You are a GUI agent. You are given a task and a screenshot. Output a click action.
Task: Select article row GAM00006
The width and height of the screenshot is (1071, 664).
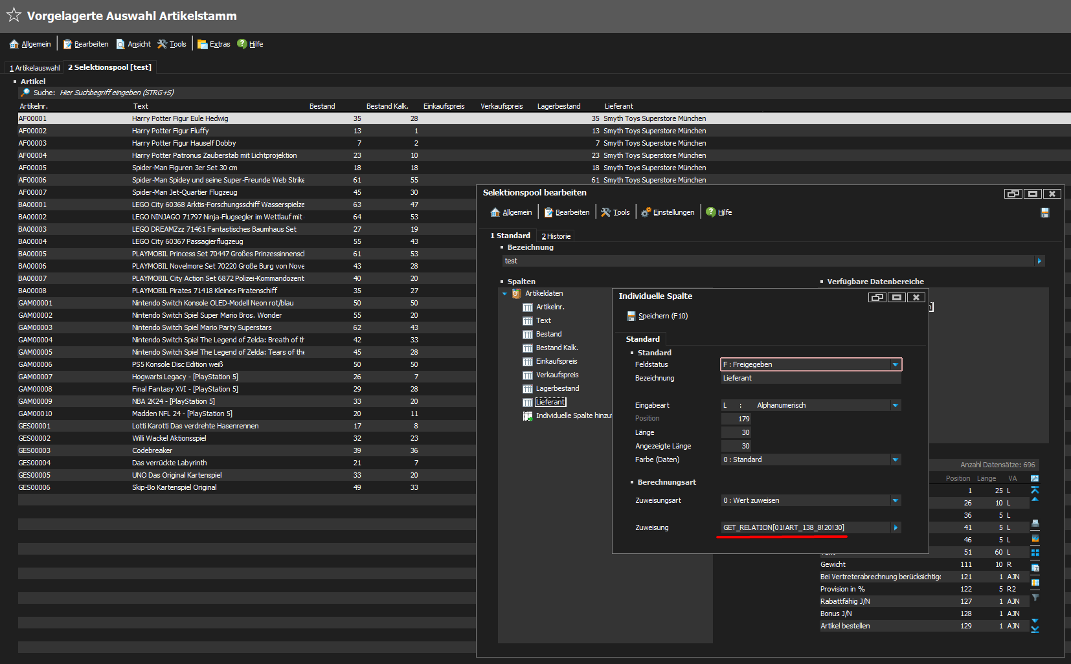click(x=246, y=364)
